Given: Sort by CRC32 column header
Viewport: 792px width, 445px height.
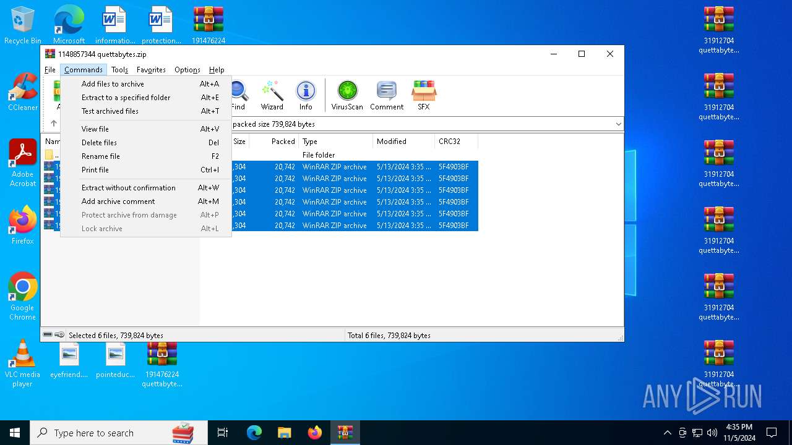Looking at the screenshot, I should click(x=456, y=142).
